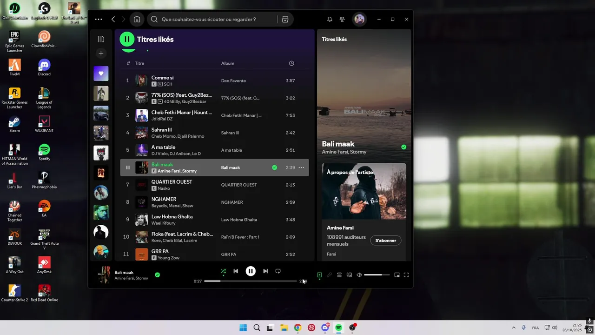Select track 'Law Hobna Ghalta'
Image resolution: width=595 pixels, height=335 pixels.
coord(172,216)
